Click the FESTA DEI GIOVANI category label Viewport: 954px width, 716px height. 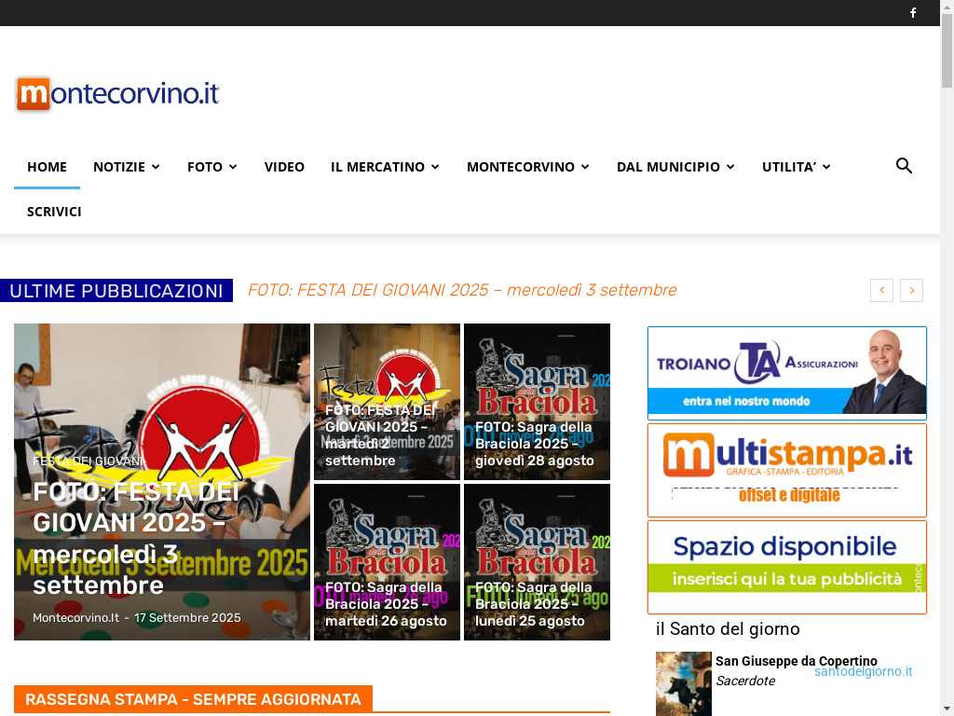click(89, 461)
